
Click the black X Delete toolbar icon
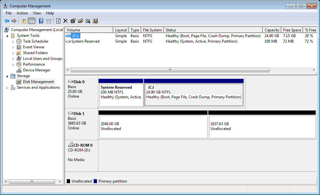tap(65, 21)
